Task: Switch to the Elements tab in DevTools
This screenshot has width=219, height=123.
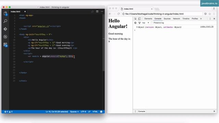Action: click(148, 19)
